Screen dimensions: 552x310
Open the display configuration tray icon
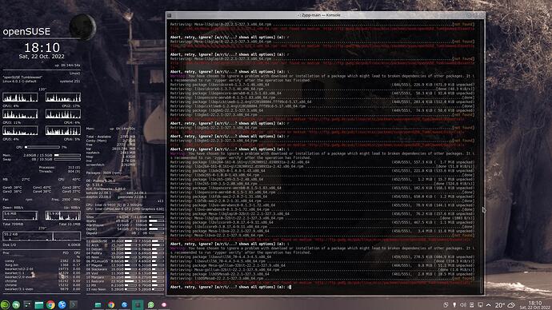(480, 305)
